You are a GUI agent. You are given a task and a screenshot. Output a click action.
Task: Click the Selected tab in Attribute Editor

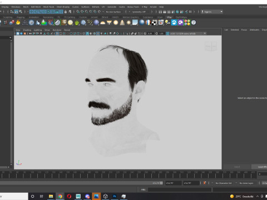(x=235, y=30)
